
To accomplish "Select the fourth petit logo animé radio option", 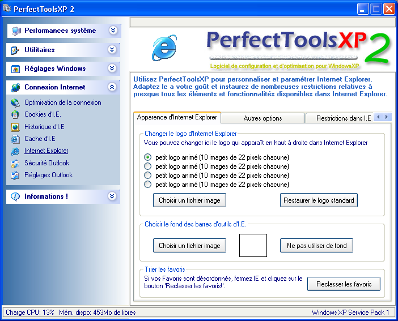I will [x=148, y=185].
